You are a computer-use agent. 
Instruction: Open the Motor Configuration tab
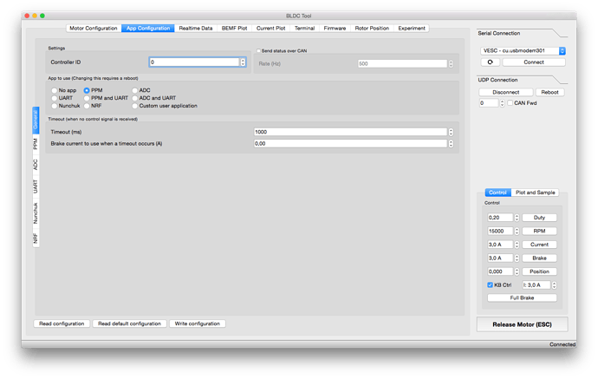click(93, 29)
